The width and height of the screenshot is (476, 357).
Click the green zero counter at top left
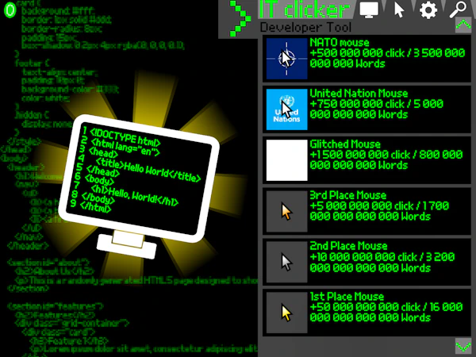(x=10, y=10)
